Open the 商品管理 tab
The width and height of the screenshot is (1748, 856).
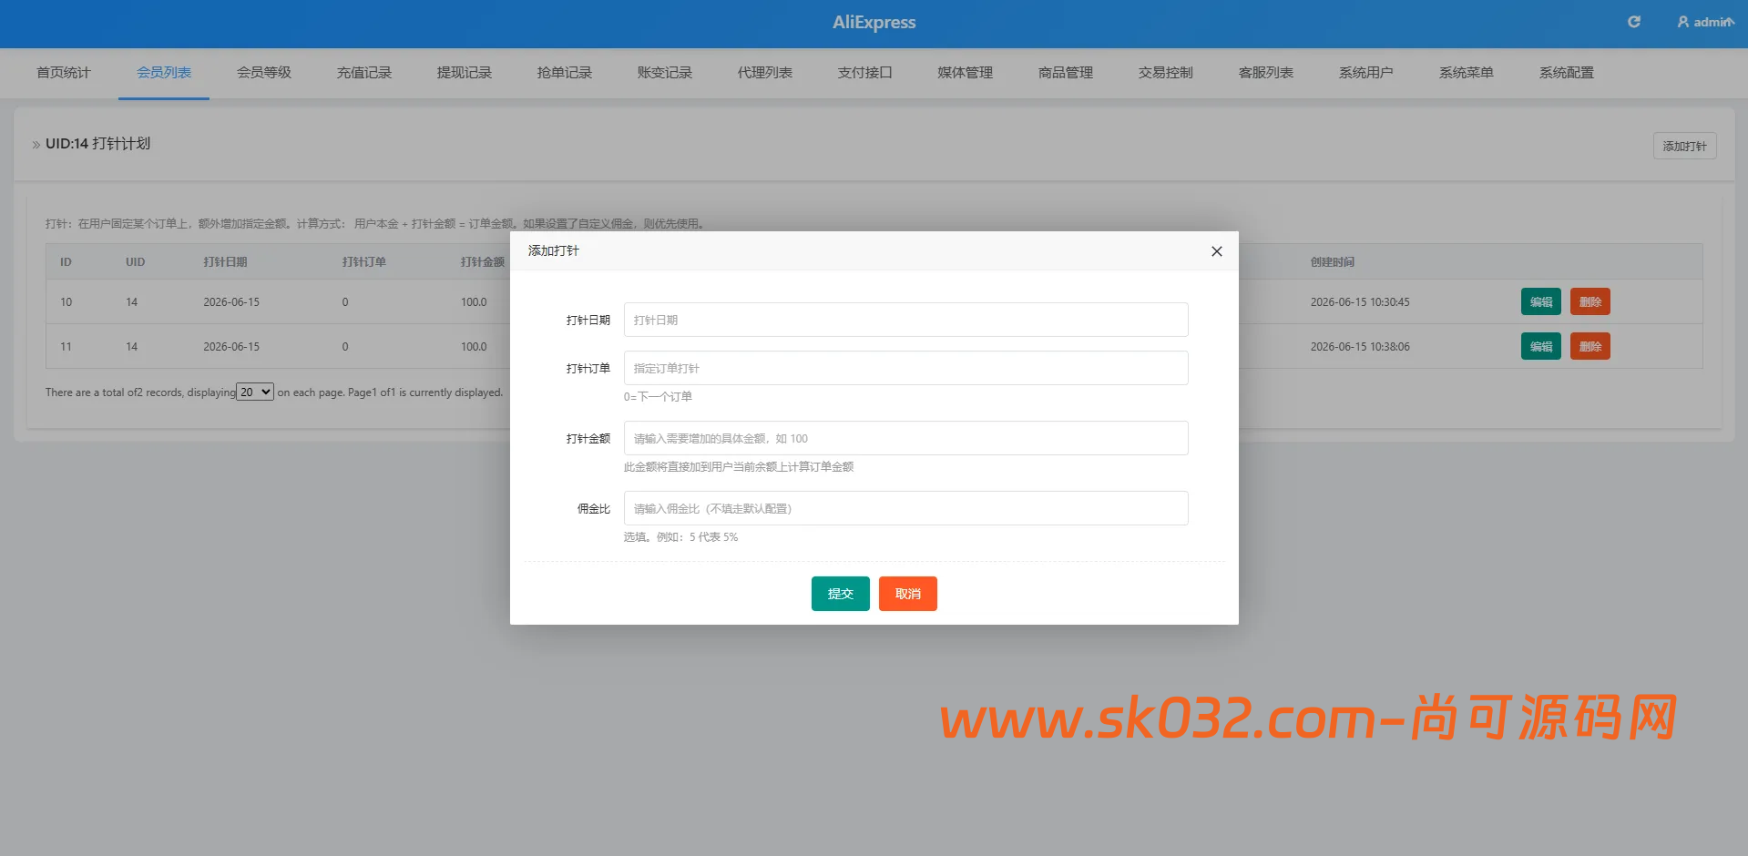(1066, 73)
